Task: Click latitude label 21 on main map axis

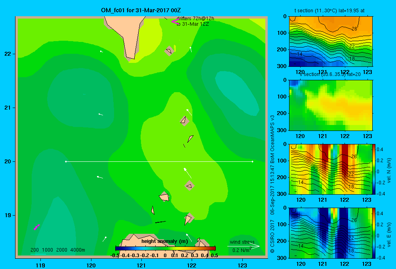Action: (8, 108)
